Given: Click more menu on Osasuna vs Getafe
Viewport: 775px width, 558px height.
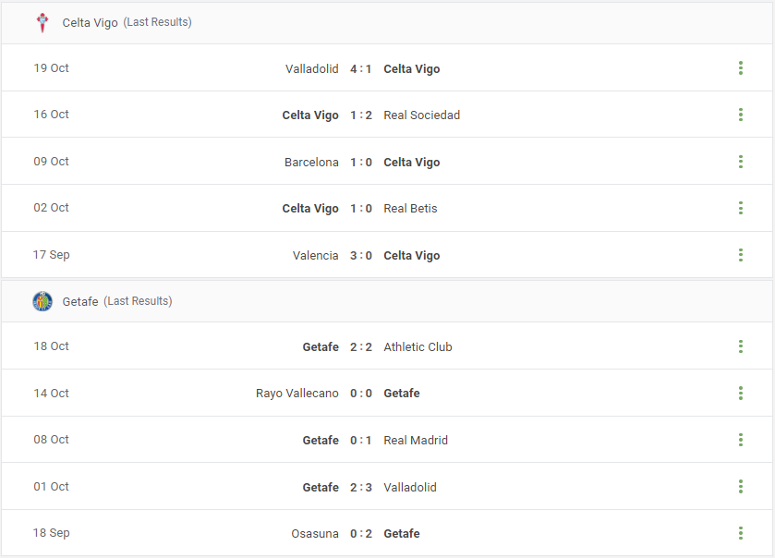Looking at the screenshot, I should point(741,533).
